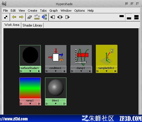The image size is (142, 122).
Task: Show top and bottom tabs toggle
Action: click(136, 17)
